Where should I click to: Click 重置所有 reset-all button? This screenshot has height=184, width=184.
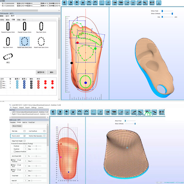click(x=41, y=72)
